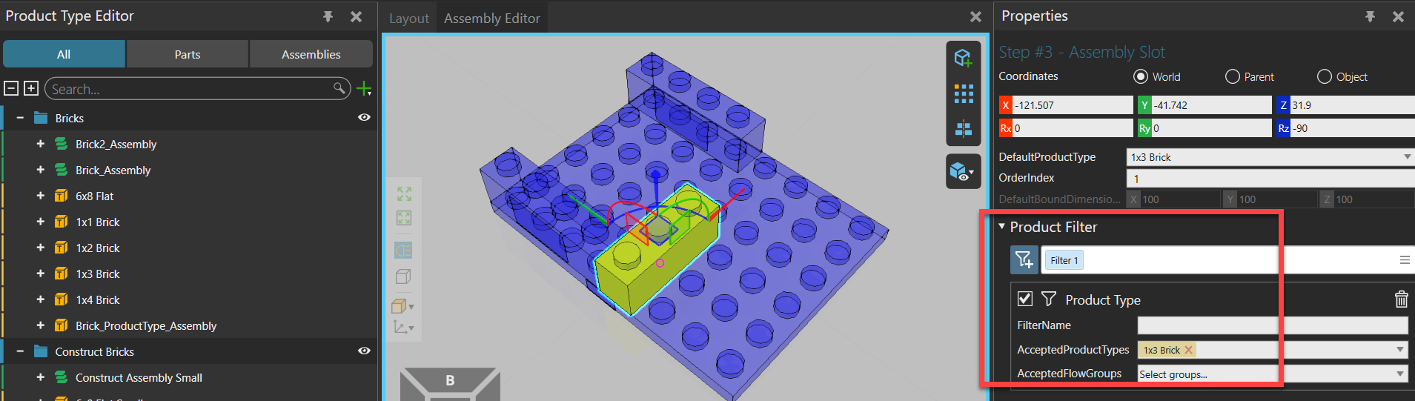Screen dimensions: 1415x401
Task: Click the FilterName input field
Action: pos(1272,325)
